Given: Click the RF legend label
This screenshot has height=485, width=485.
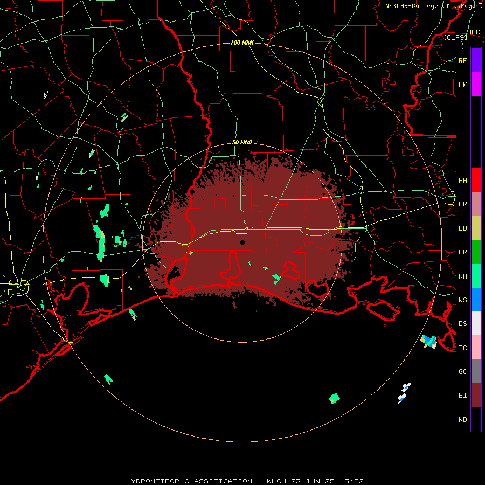Looking at the screenshot, I should click(463, 60).
